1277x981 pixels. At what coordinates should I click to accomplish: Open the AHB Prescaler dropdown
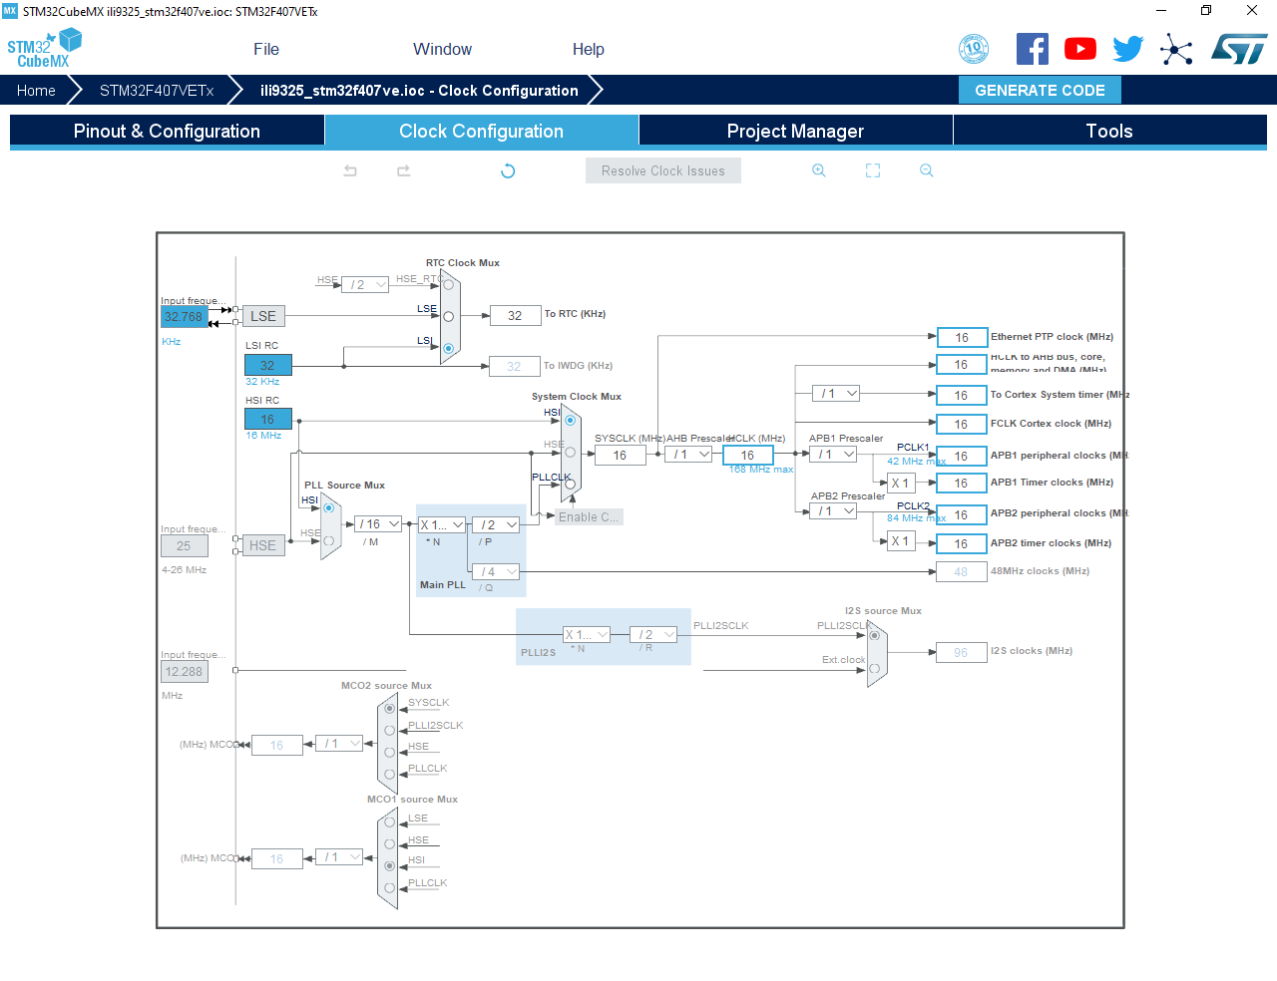point(688,455)
